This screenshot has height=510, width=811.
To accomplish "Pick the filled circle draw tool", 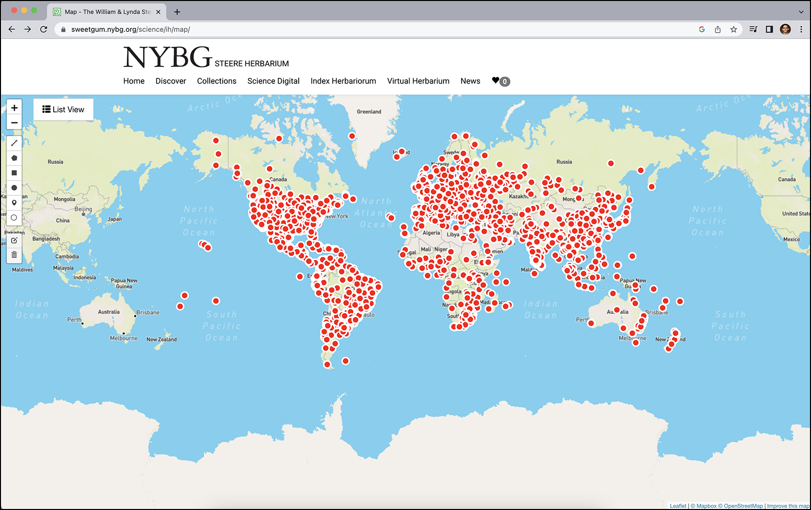I will (14, 188).
